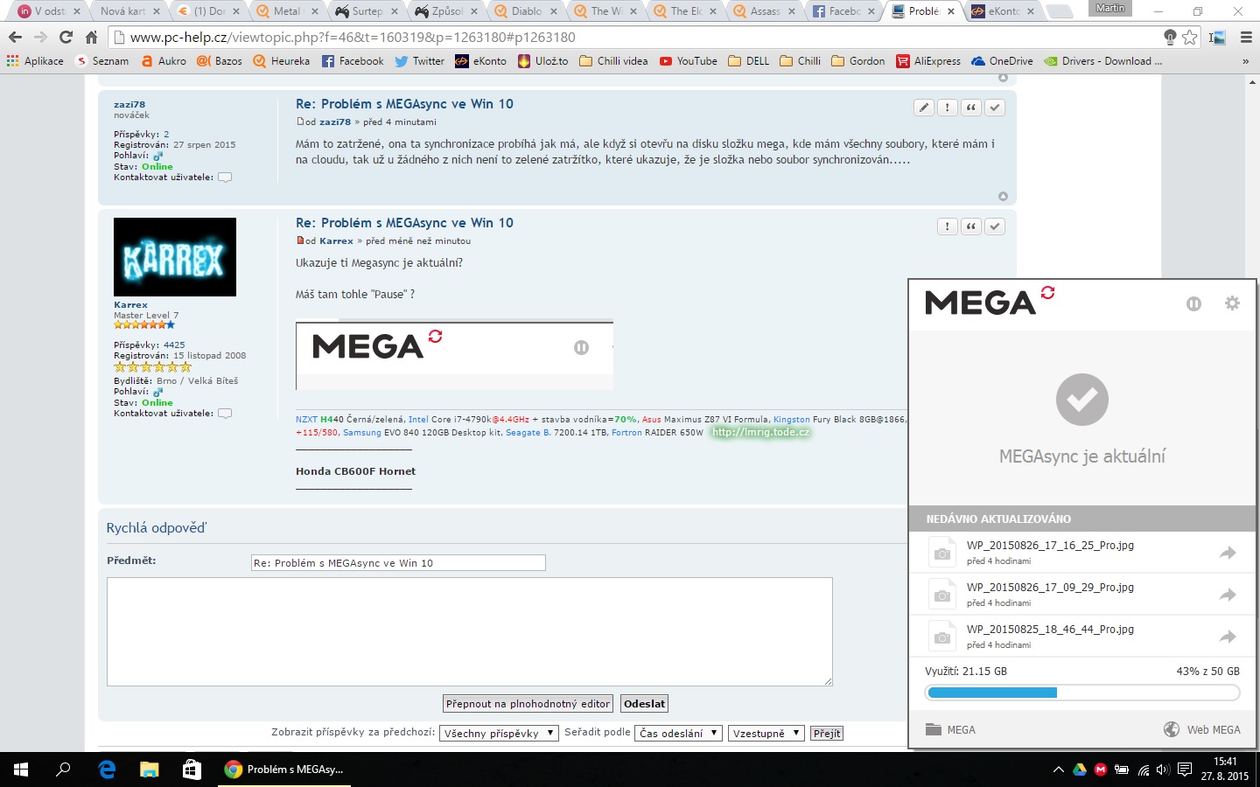Open the Windows Store from the taskbar
This screenshot has height=787, width=1260.
[x=192, y=770]
